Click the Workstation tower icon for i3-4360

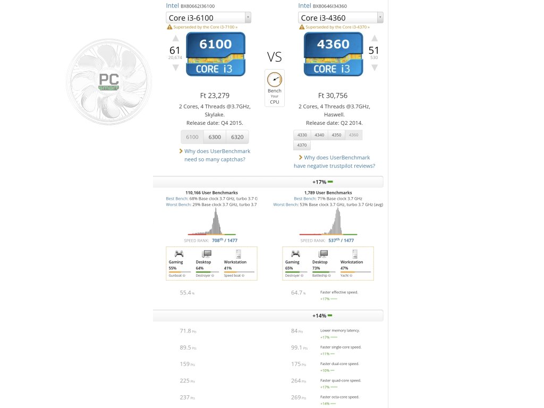click(355, 254)
